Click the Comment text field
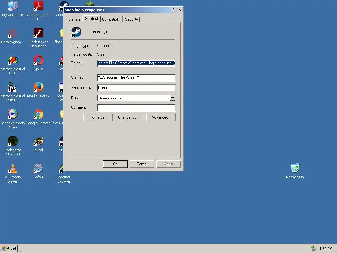Screen dimensions: 337x253 [137, 108]
